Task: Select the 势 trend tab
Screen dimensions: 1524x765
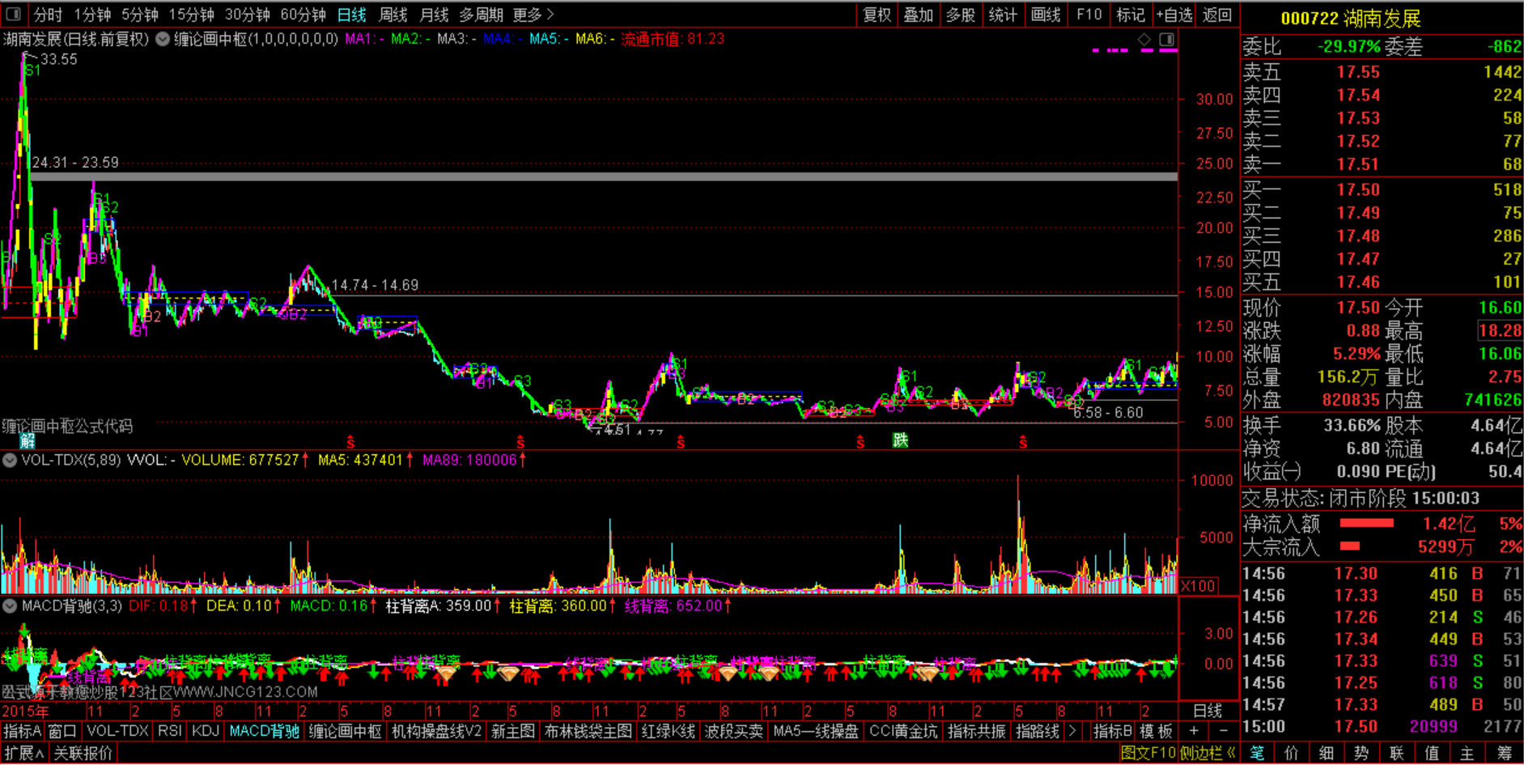Action: pos(1362,753)
